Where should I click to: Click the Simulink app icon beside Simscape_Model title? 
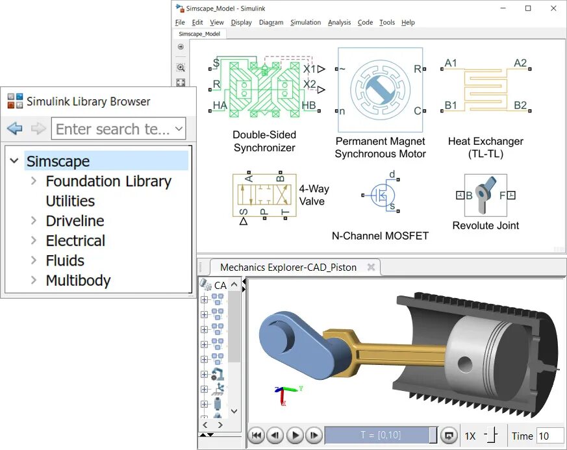[180, 8]
